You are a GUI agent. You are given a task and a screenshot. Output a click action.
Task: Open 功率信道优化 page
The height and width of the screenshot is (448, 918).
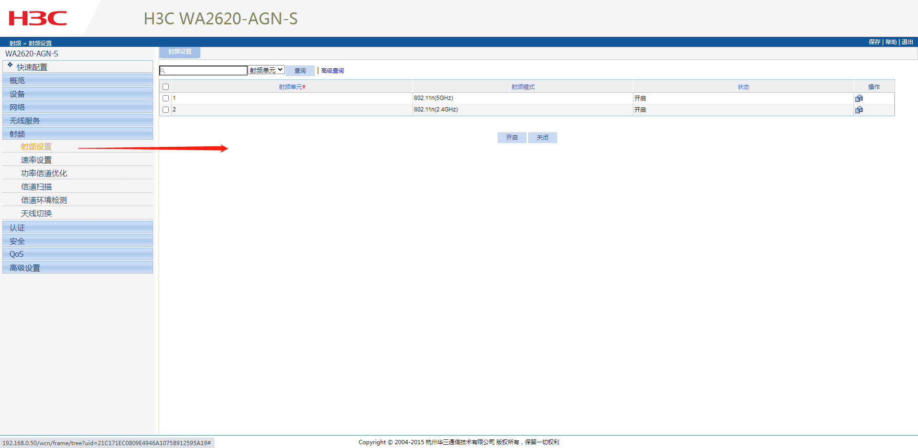[44, 174]
